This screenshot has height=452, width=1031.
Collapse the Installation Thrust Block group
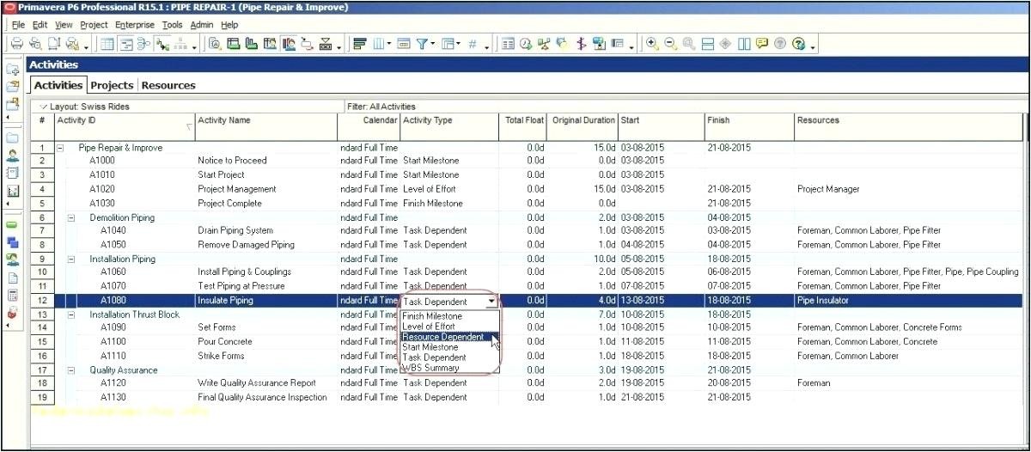click(x=71, y=315)
